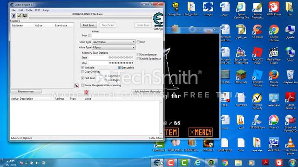Click red Camtasia taskbar icon
The height and width of the screenshot is (167, 298).
coord(171,163)
